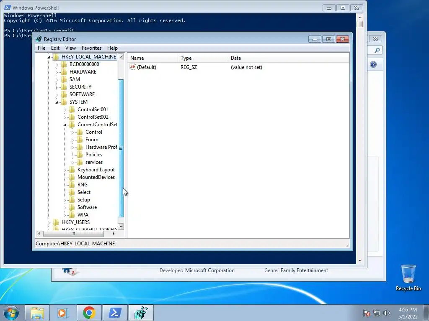This screenshot has height=321, width=429.
Task: Click the tree scrollbar down arrow
Action: [x=121, y=227]
